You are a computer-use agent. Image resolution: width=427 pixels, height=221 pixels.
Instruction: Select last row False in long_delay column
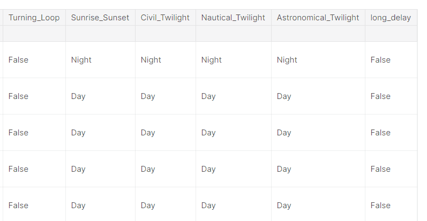pos(380,205)
